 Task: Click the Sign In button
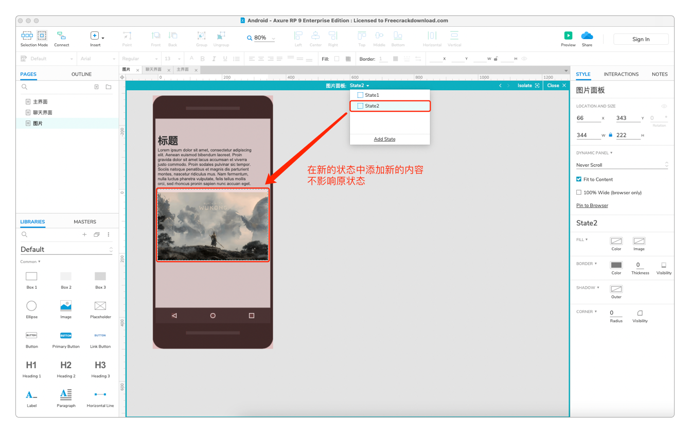coord(641,39)
